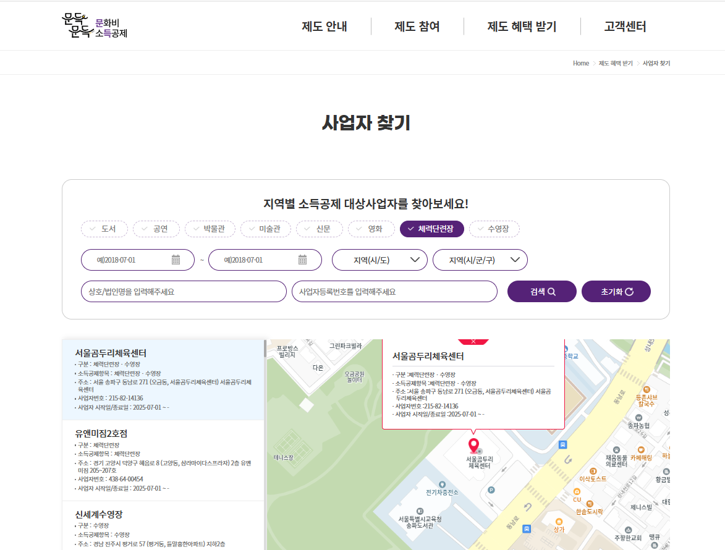
Task: Open the 고객센터 menu
Action: 625,27
